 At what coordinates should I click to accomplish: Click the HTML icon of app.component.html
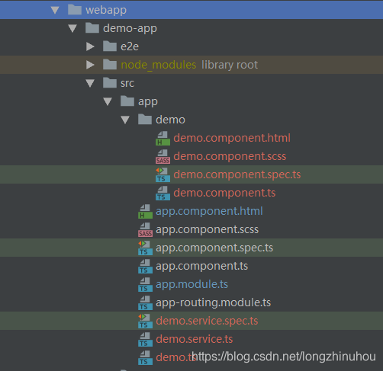point(145,212)
